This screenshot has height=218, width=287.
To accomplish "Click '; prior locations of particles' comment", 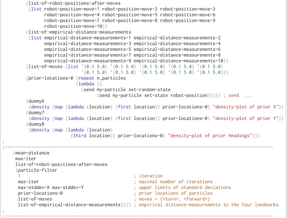I will 173,193.
